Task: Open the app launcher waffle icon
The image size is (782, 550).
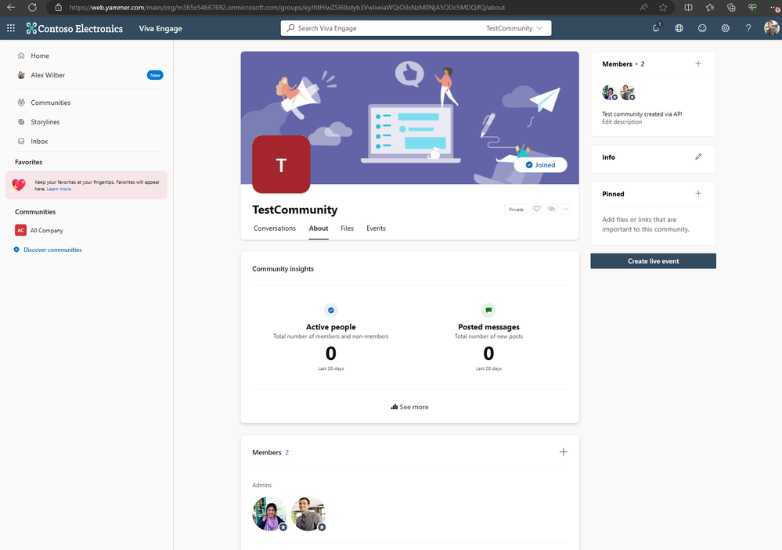Action: click(x=11, y=28)
